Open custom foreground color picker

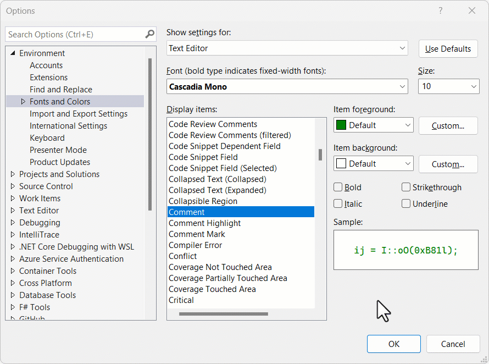click(448, 125)
